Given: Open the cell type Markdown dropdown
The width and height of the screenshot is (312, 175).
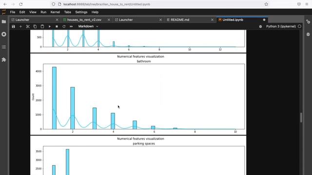Looking at the screenshot, I should click(88, 26).
